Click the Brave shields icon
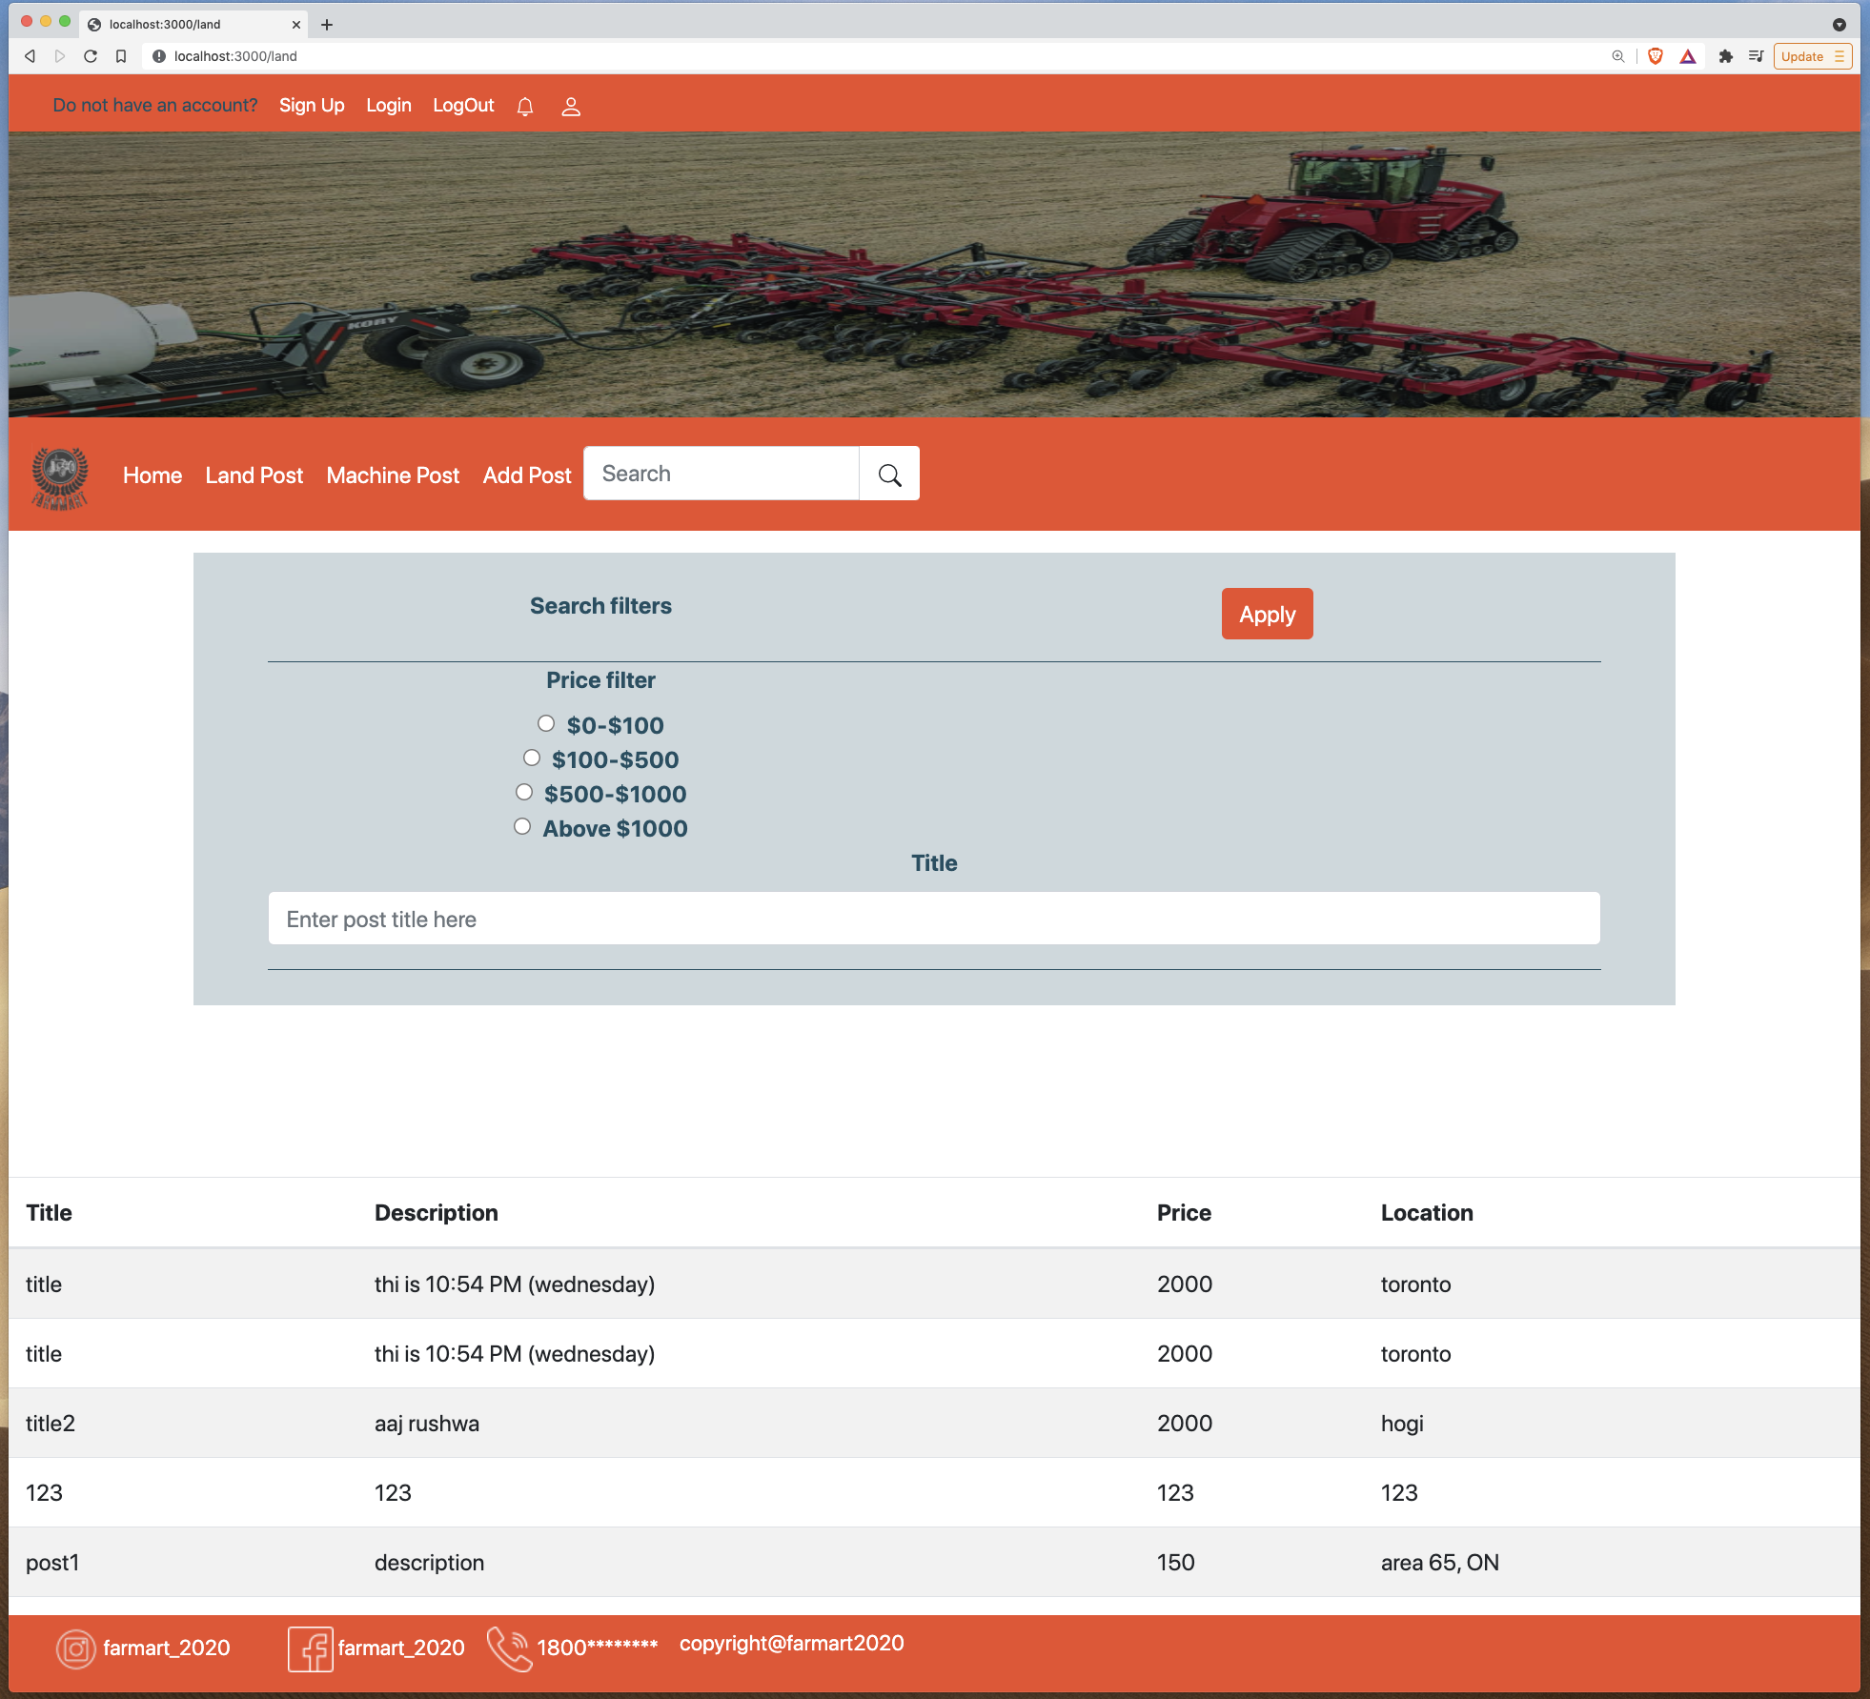 1656,56
